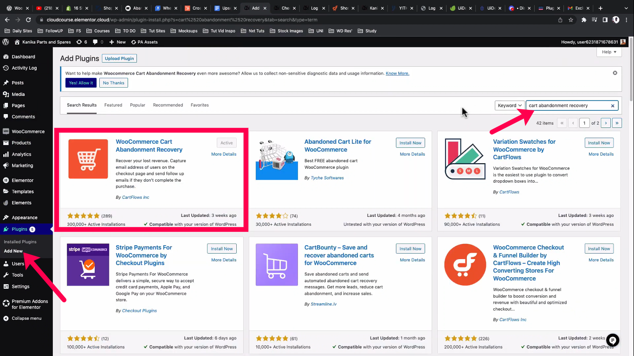
Task: Click the Upload Plugin button
Action: coord(119,58)
